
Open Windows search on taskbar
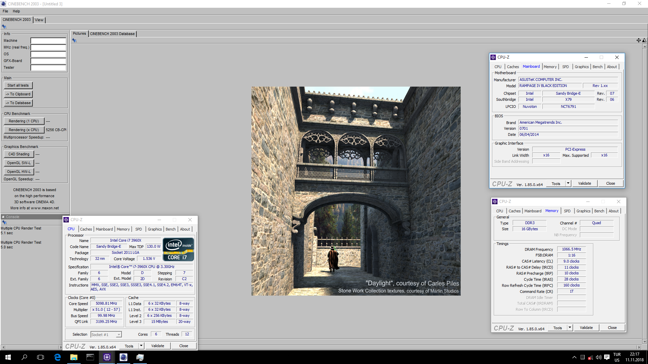(x=24, y=357)
